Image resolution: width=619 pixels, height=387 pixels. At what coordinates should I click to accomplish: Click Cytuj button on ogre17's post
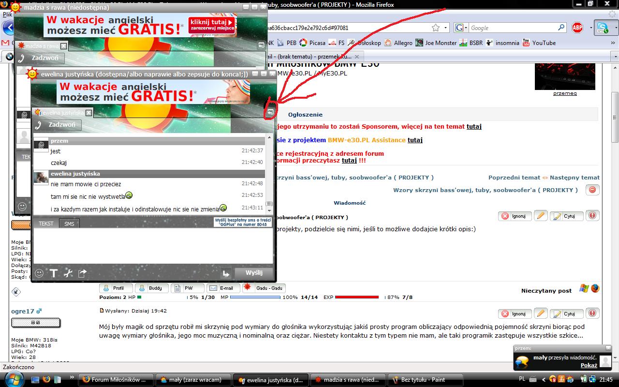[x=567, y=313]
